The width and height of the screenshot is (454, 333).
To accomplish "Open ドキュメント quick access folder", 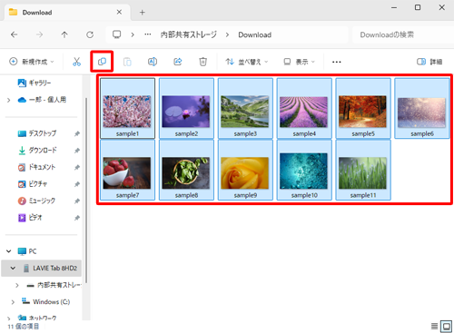I will pyautogui.click(x=36, y=167).
